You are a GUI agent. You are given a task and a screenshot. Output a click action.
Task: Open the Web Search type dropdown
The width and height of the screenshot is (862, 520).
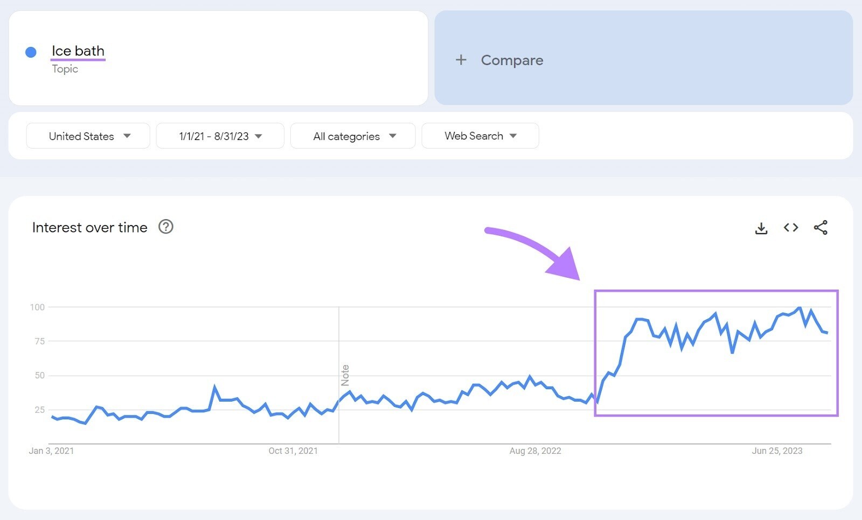[x=479, y=136]
